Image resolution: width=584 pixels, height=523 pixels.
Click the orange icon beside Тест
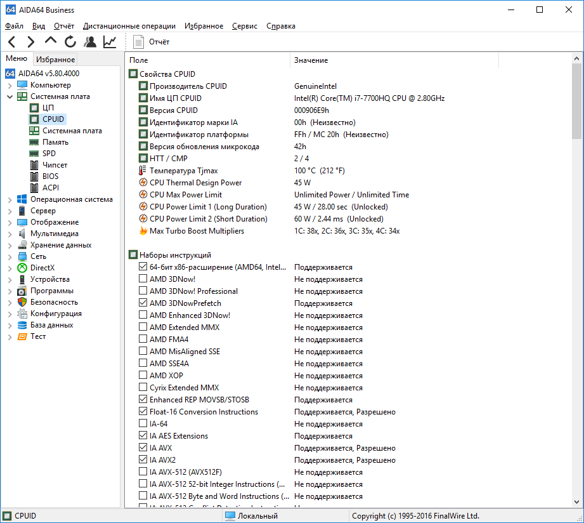(22, 336)
